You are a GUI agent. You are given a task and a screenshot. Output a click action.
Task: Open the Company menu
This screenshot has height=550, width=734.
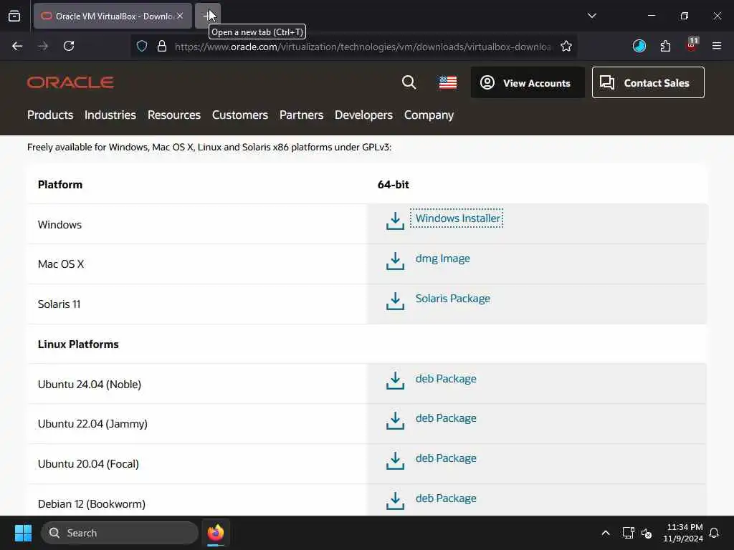429,115
